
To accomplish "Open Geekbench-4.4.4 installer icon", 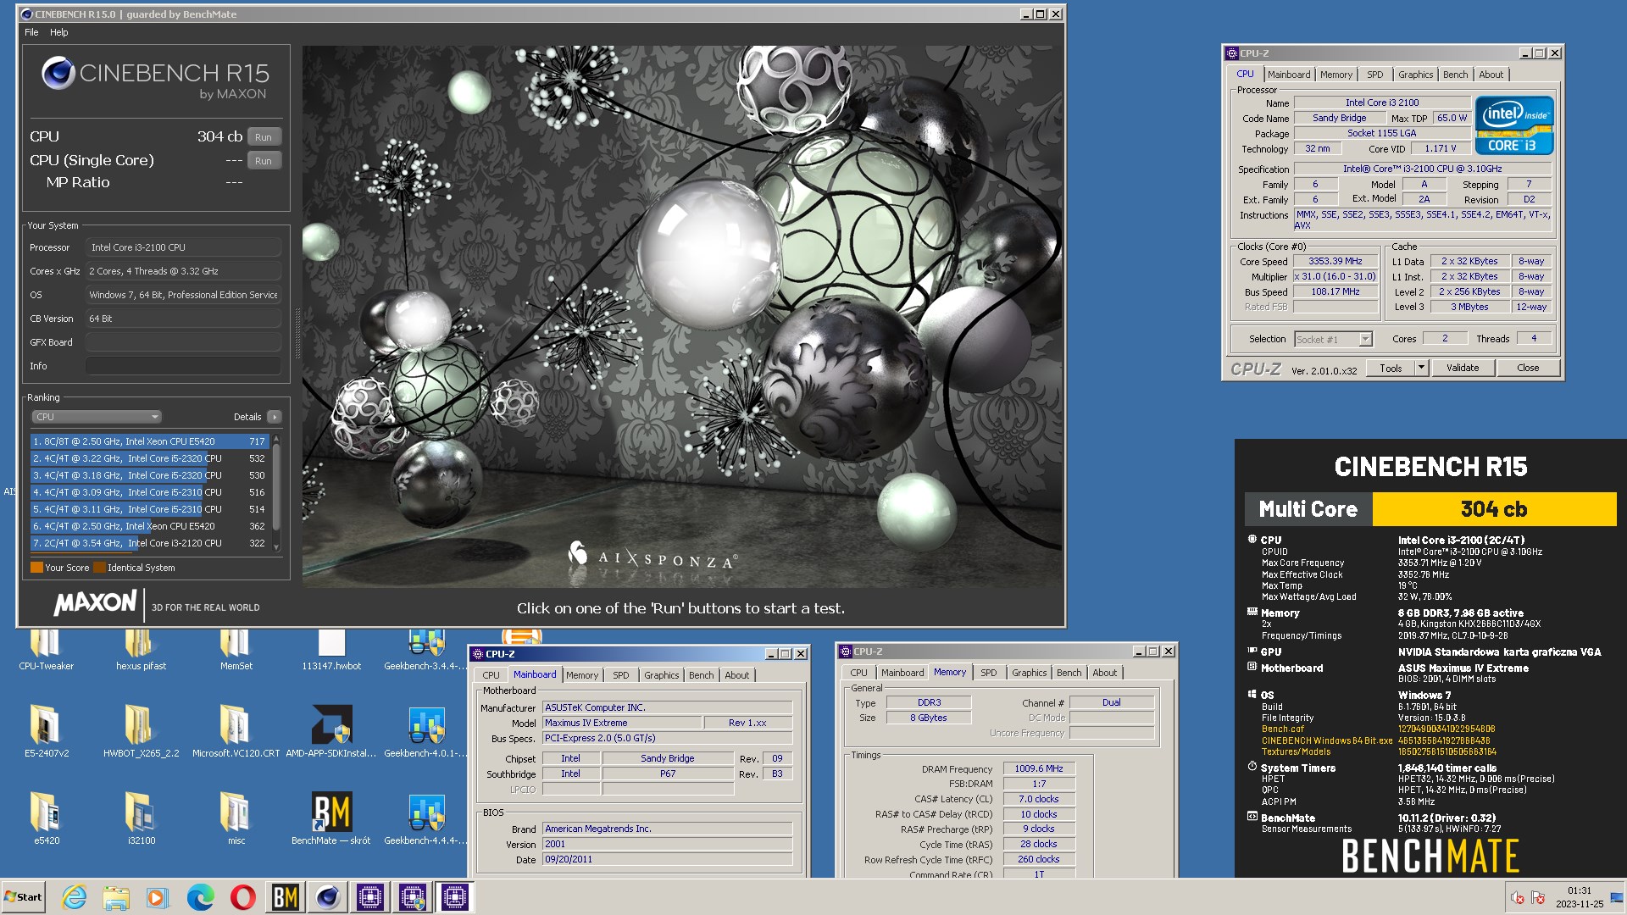I will click(x=426, y=818).
